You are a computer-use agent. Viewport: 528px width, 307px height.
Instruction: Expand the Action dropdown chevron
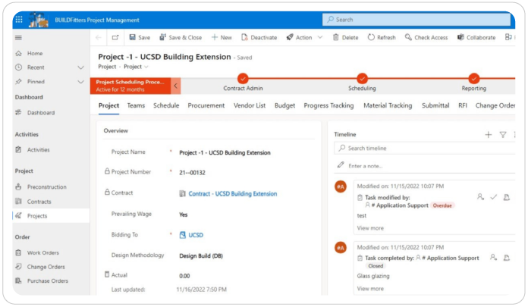tap(320, 37)
